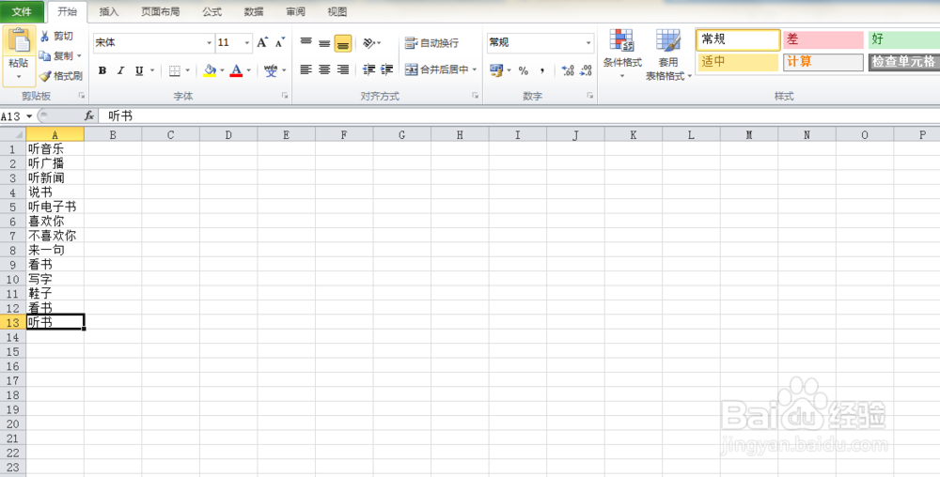This screenshot has width=940, height=477.
Task: Apply 计算 (Calculation) cell style
Action: [822, 62]
